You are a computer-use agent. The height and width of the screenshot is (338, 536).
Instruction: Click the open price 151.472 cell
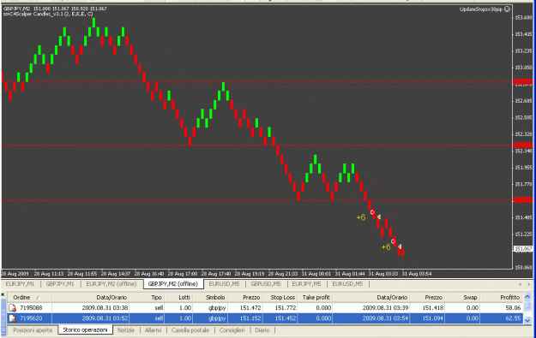[x=250, y=308]
